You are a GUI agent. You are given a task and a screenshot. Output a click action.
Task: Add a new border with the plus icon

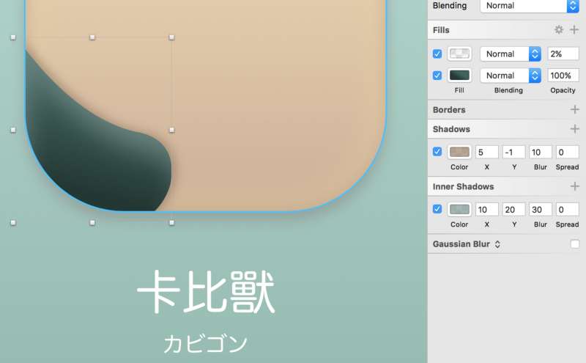coord(575,109)
